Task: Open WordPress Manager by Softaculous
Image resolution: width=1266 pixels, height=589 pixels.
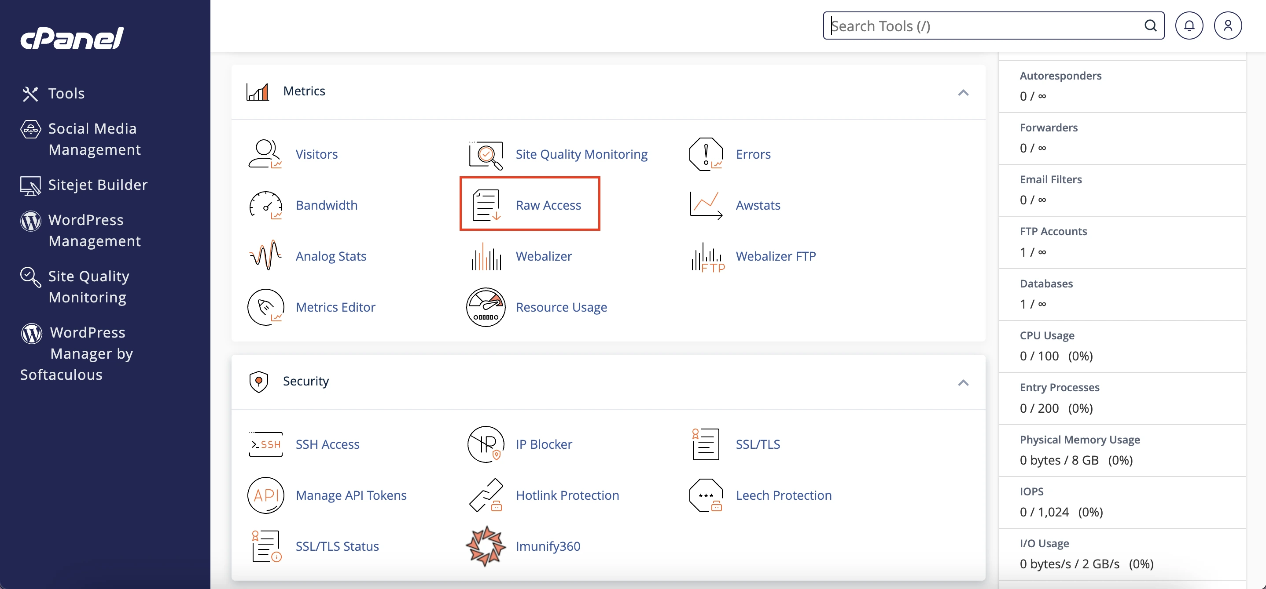Action: [x=77, y=353]
